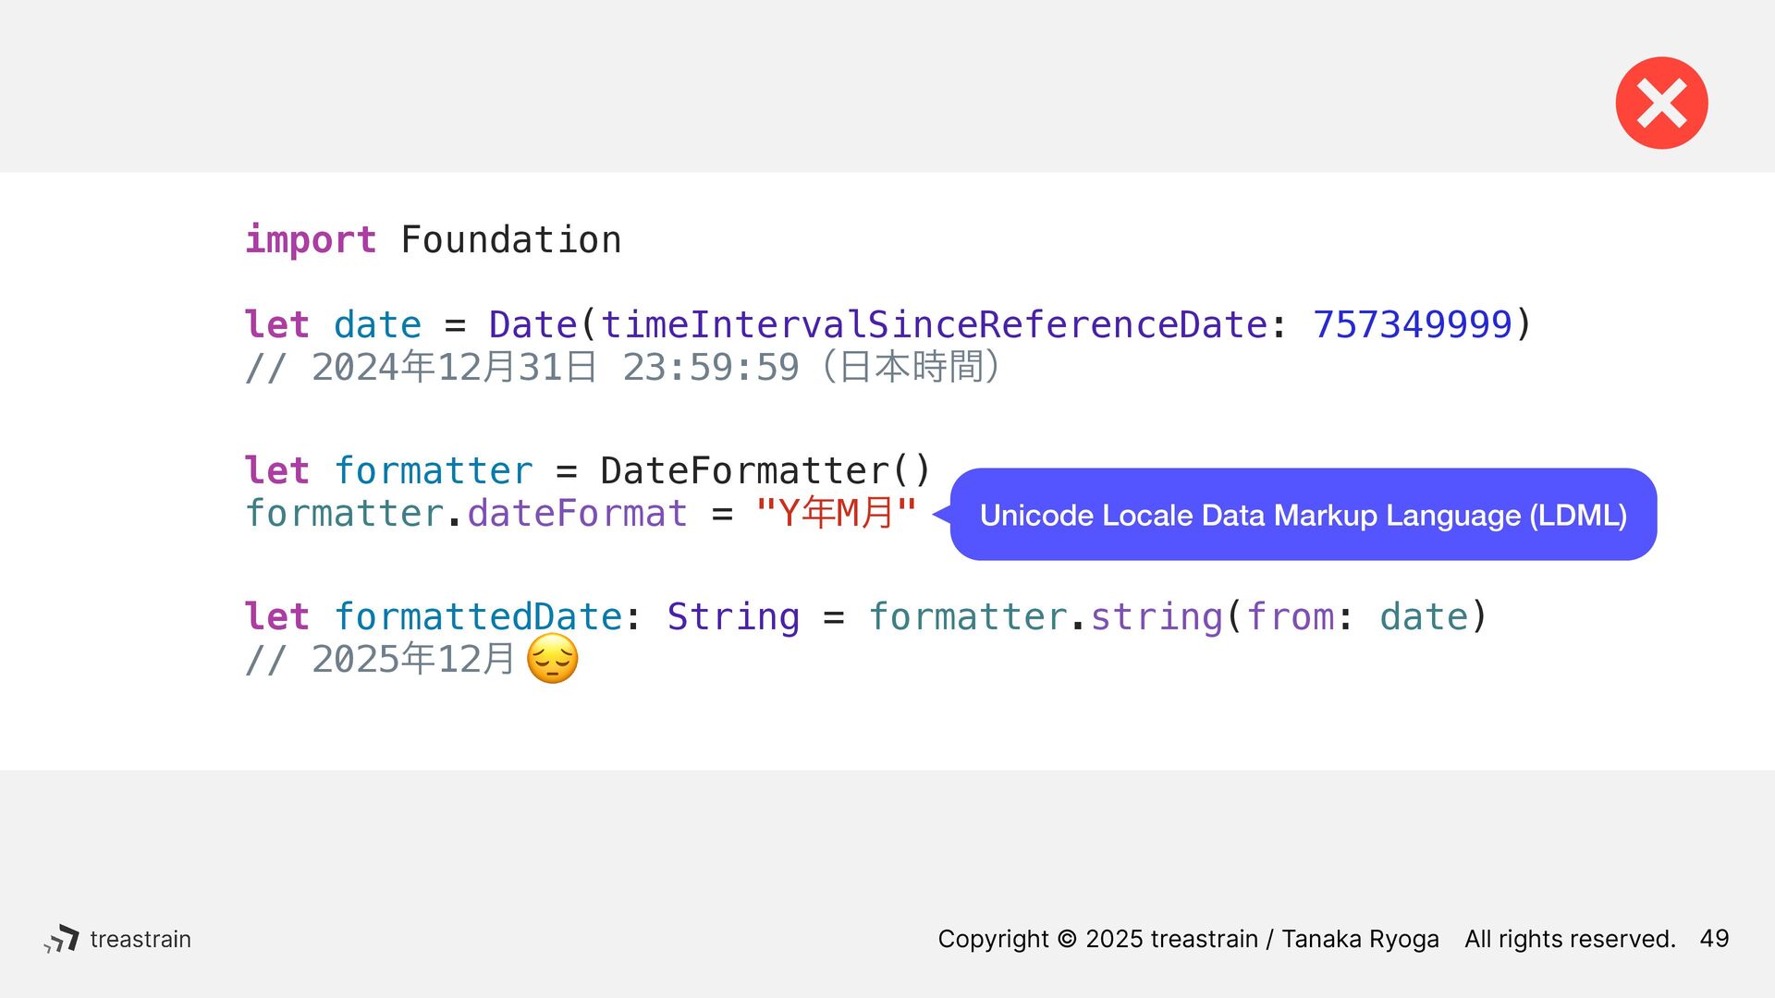Click the pensive face emoji

click(x=553, y=659)
